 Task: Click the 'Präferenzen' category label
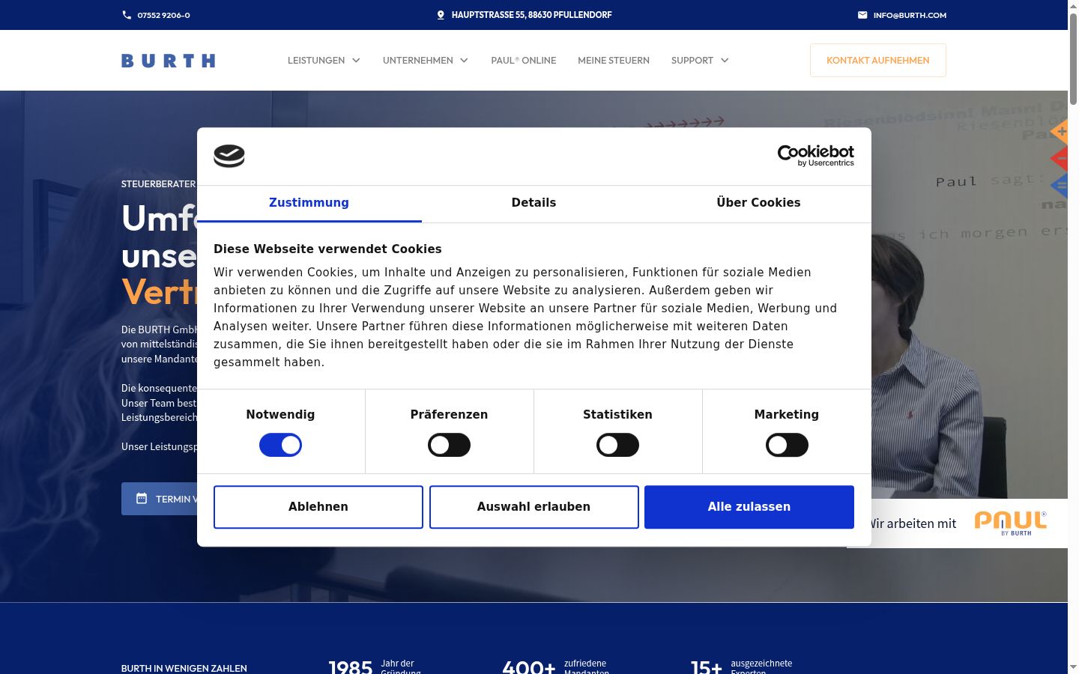(x=450, y=415)
